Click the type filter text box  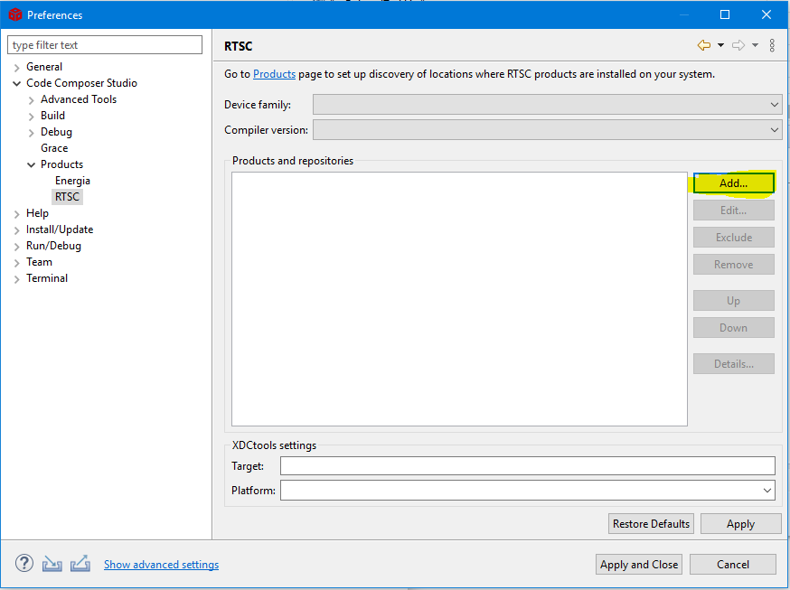tap(105, 45)
